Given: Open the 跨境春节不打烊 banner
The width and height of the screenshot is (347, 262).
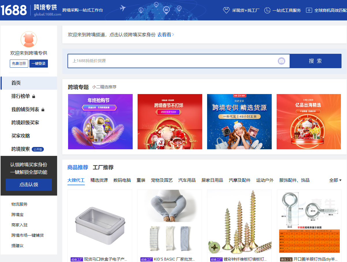Looking at the screenshot, I should tap(170, 122).
